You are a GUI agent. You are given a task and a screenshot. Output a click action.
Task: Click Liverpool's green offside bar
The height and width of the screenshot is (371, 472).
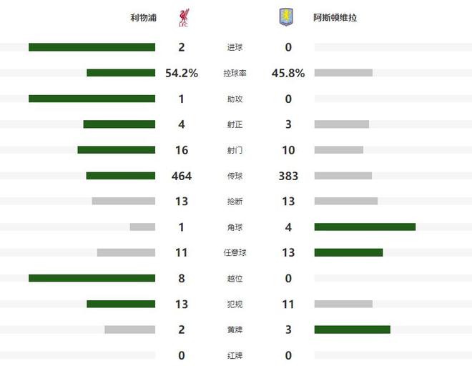tap(92, 279)
